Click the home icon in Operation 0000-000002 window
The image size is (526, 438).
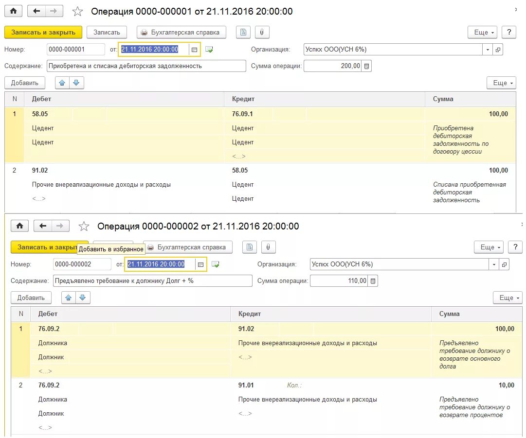click(x=20, y=226)
